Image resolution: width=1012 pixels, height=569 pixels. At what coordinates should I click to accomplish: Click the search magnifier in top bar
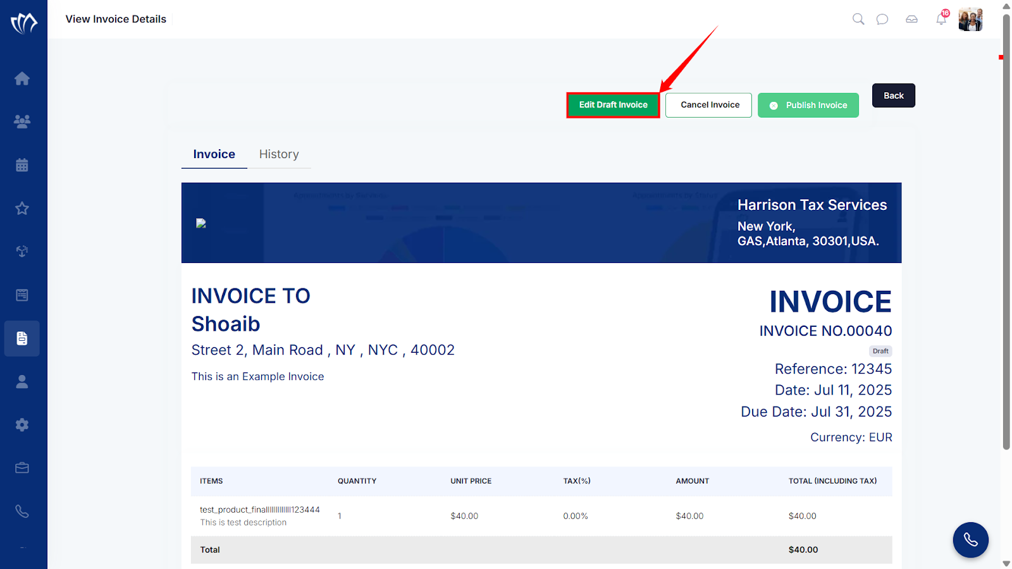pyautogui.click(x=858, y=19)
